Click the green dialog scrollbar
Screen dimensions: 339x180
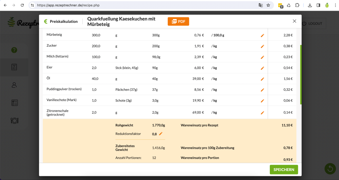coord(301,74)
